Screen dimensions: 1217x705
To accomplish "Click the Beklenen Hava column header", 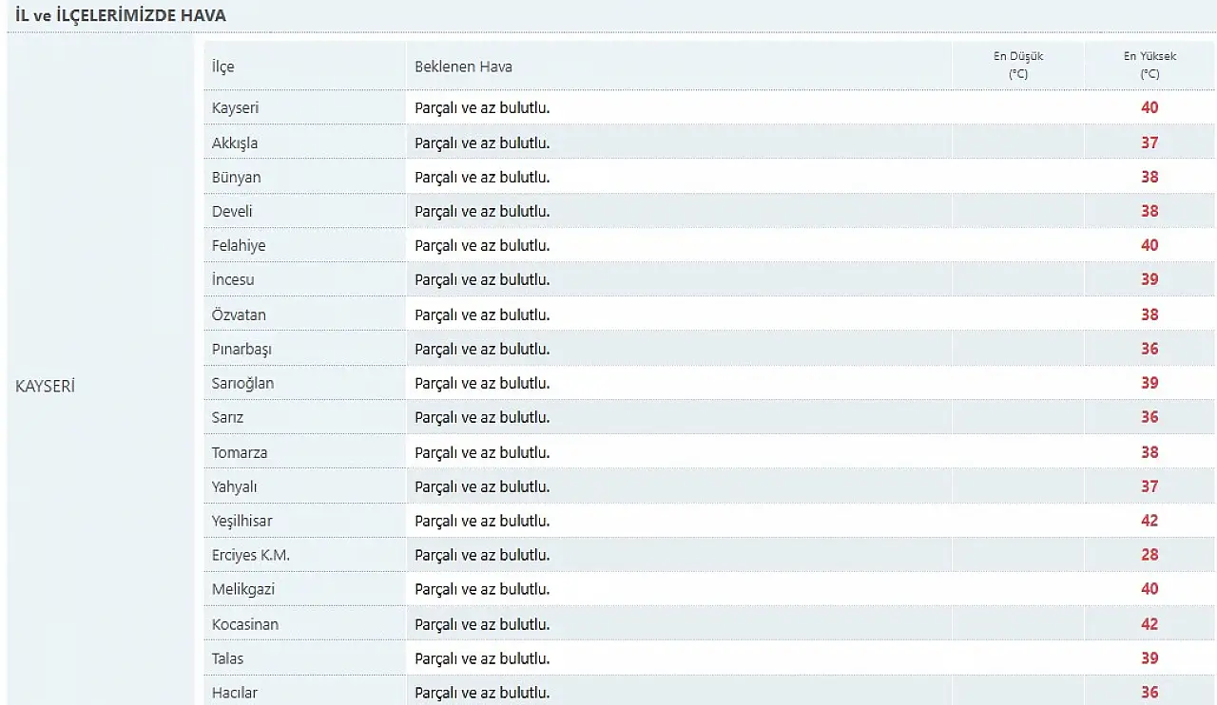I will [463, 67].
